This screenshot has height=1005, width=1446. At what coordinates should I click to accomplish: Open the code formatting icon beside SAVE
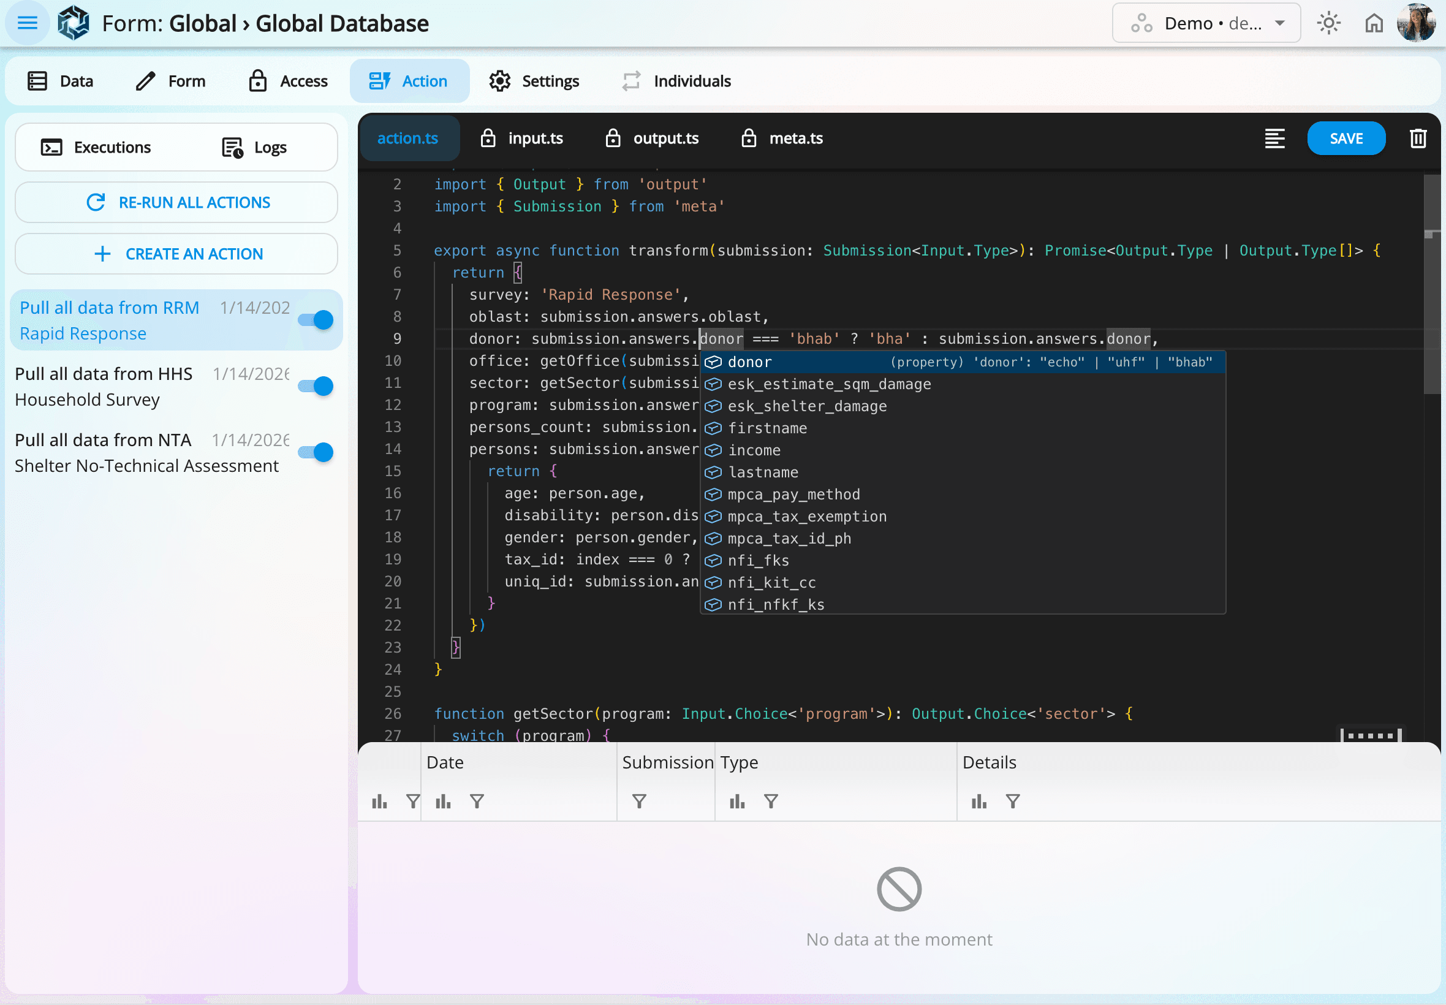[1275, 138]
